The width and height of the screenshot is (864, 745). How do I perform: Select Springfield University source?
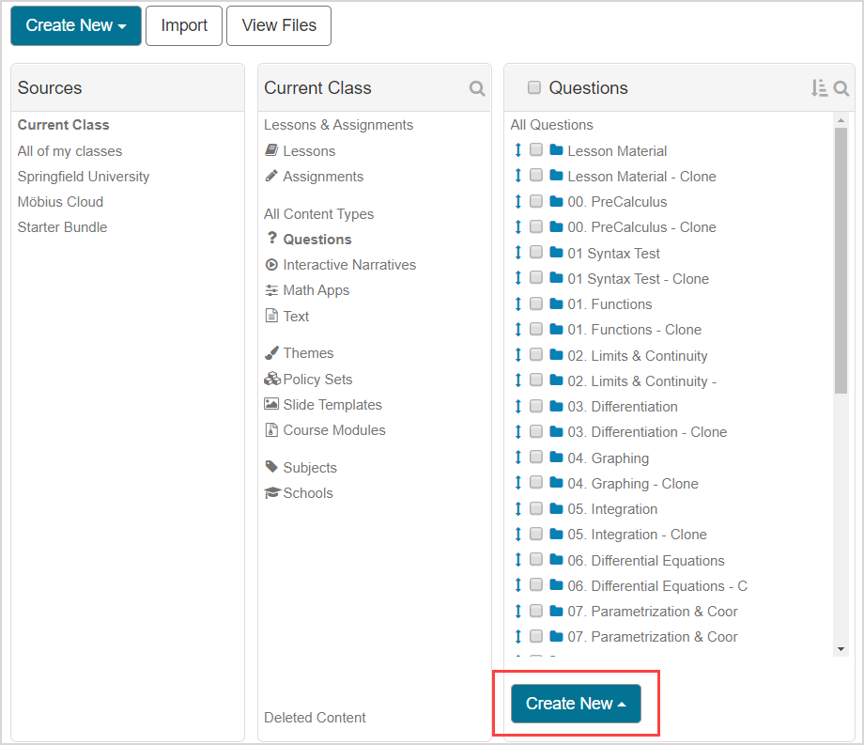tap(84, 177)
